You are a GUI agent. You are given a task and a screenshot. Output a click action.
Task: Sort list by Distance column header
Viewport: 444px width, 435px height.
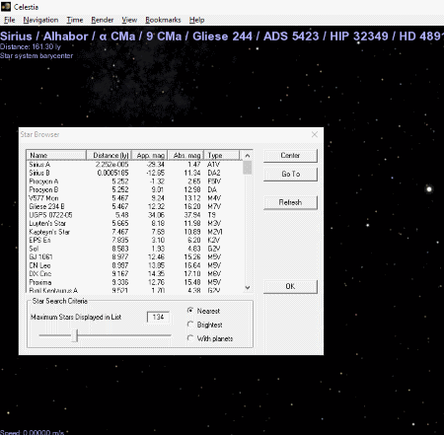click(x=109, y=155)
